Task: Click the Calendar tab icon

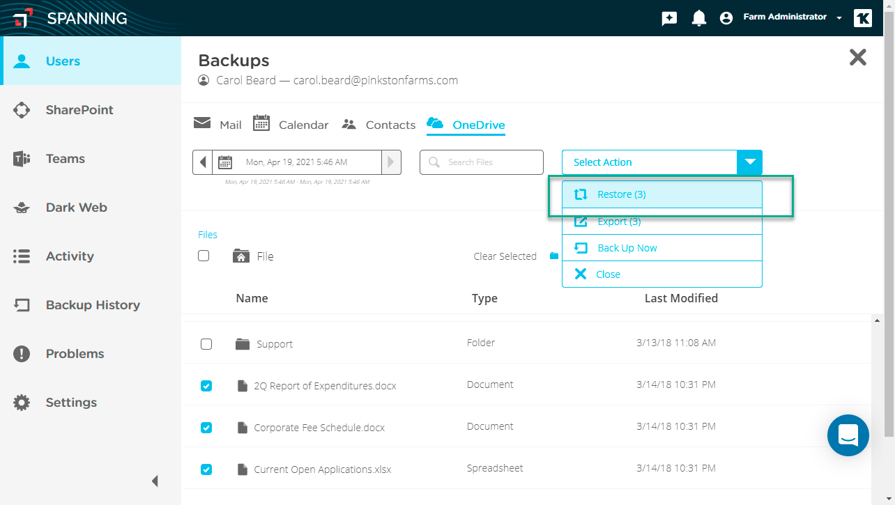Action: pos(261,123)
